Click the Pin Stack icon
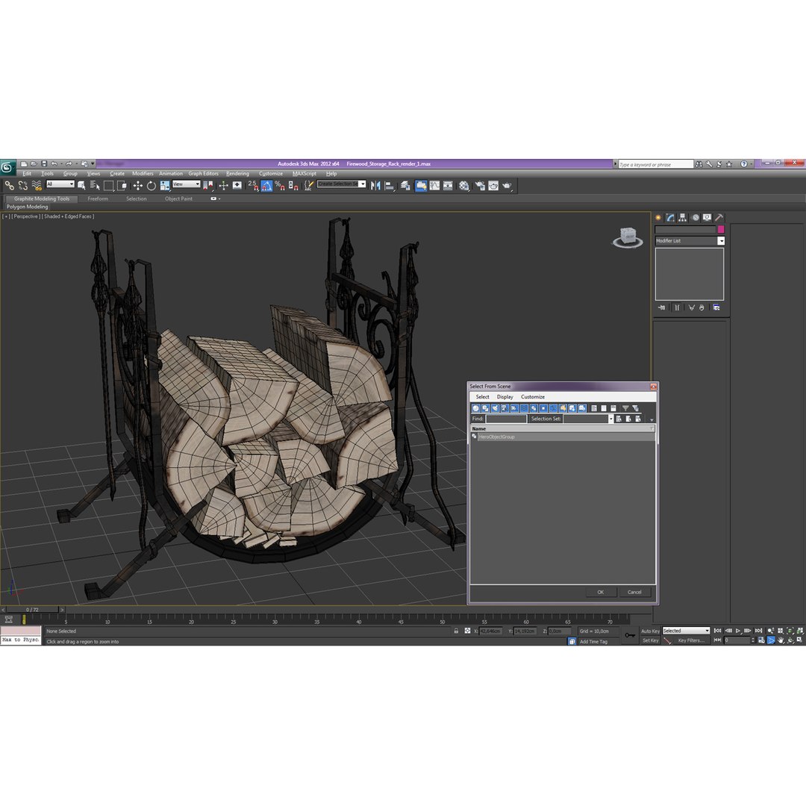Image resolution: width=806 pixels, height=806 pixels. (x=661, y=307)
